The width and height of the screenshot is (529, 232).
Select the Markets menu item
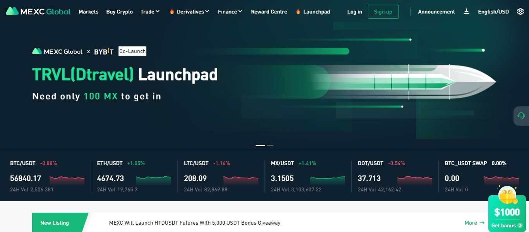point(88,12)
